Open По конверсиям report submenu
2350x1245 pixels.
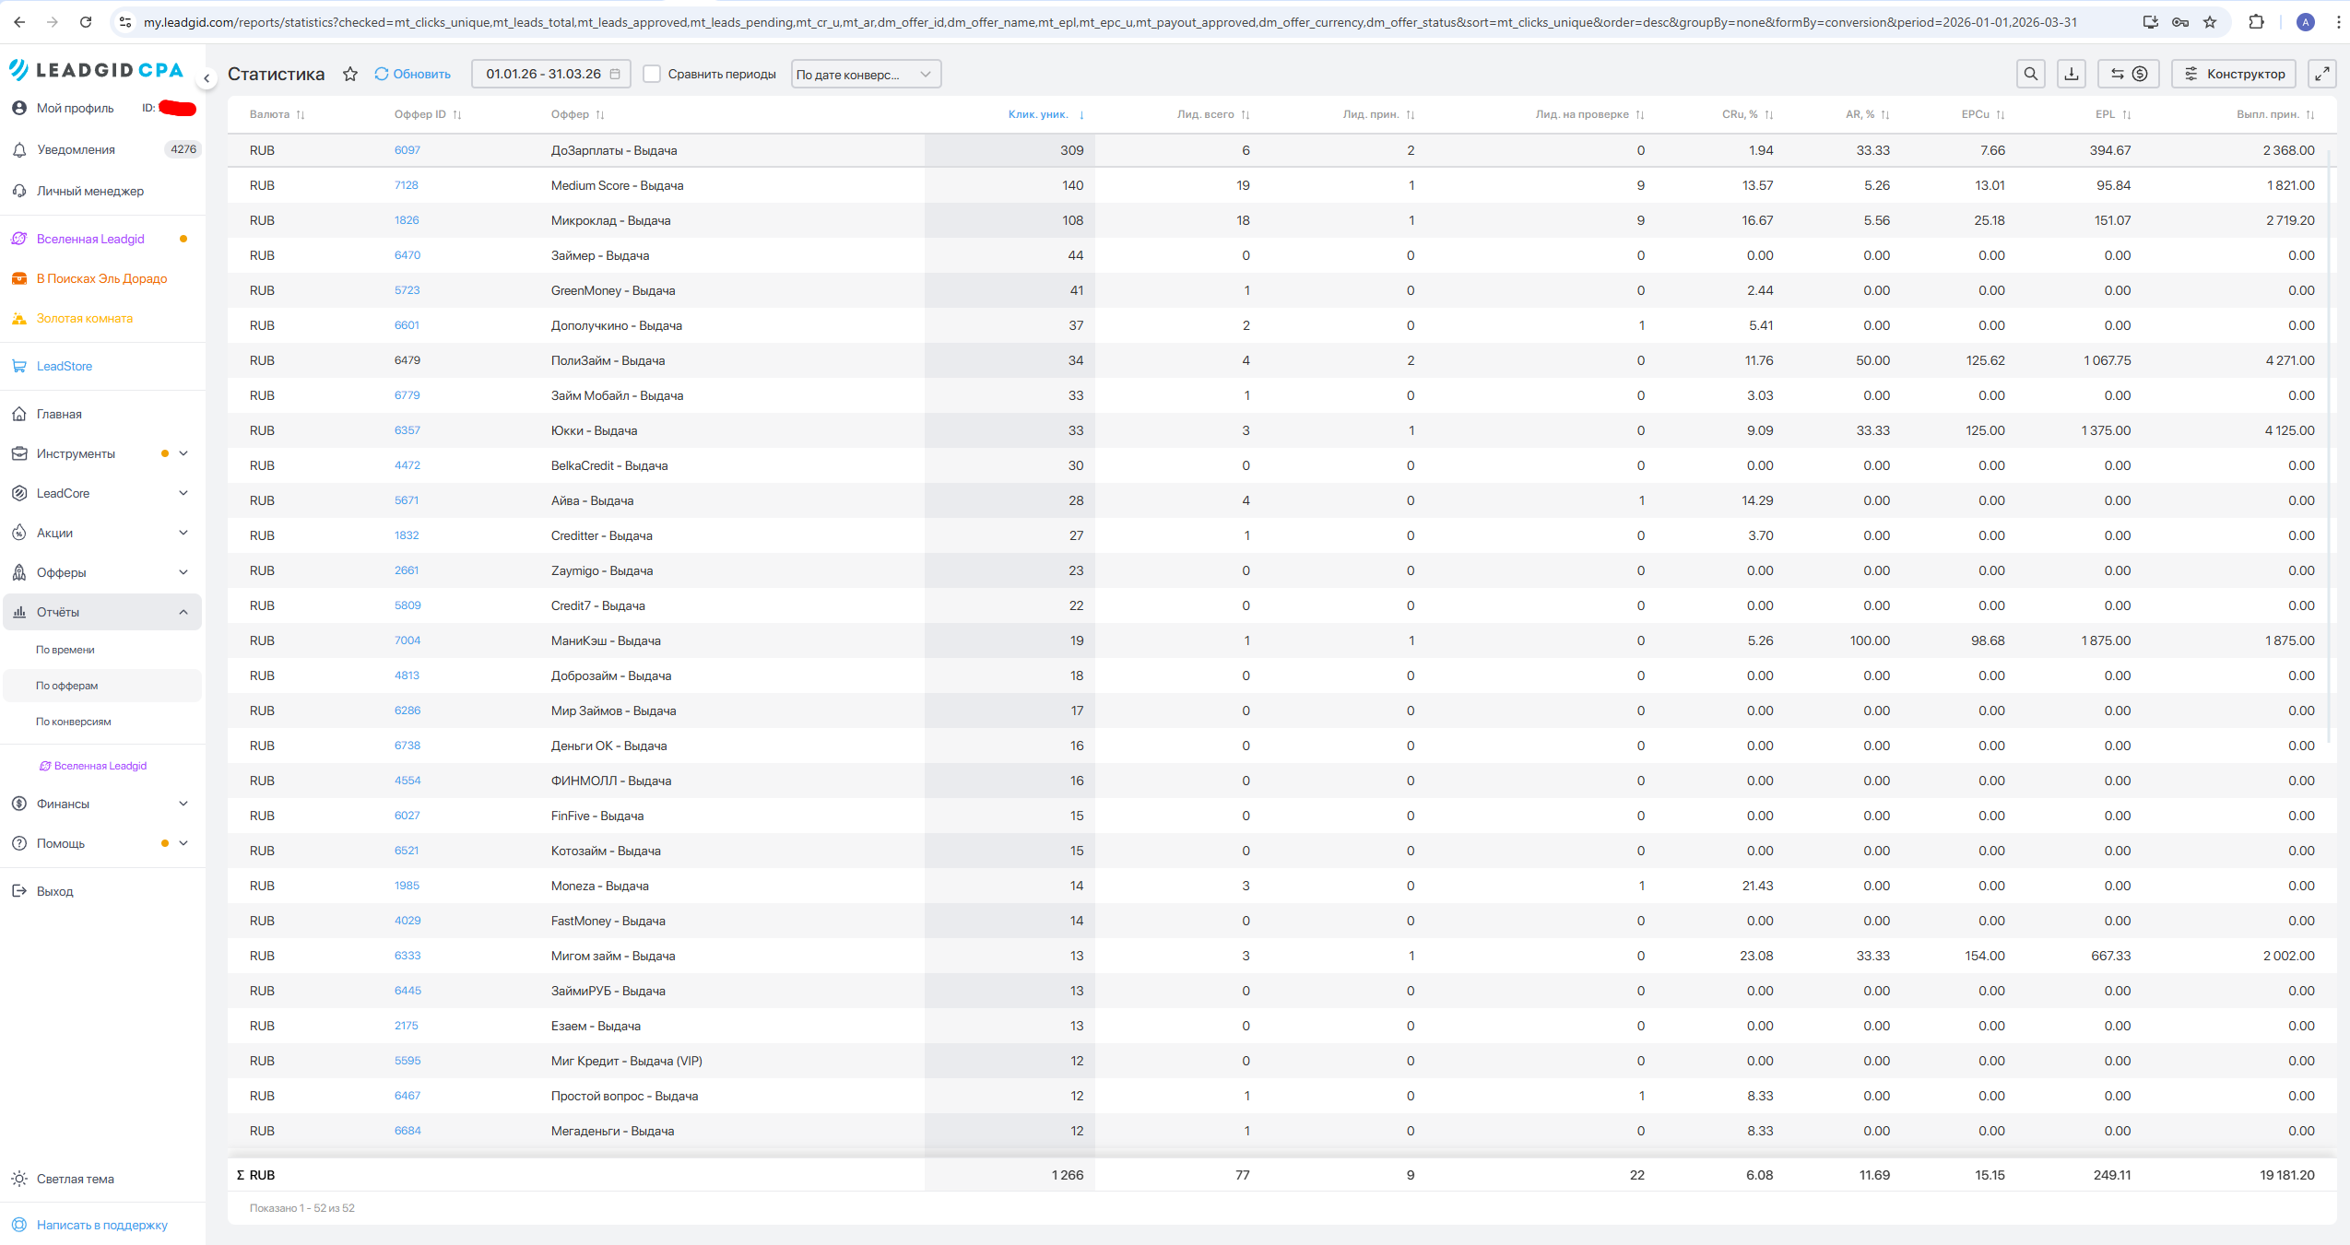click(74, 722)
